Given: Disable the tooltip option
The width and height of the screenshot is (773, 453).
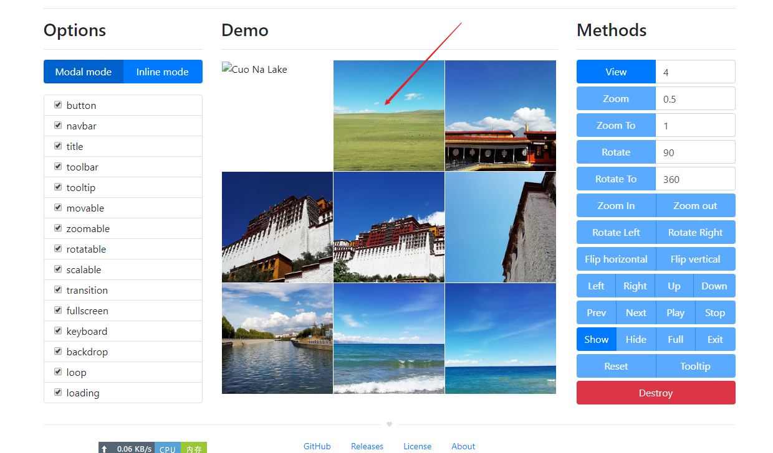Looking at the screenshot, I should [58, 187].
